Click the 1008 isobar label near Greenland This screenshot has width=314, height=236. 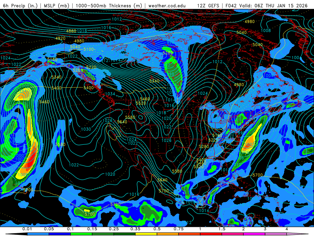(x=266, y=31)
